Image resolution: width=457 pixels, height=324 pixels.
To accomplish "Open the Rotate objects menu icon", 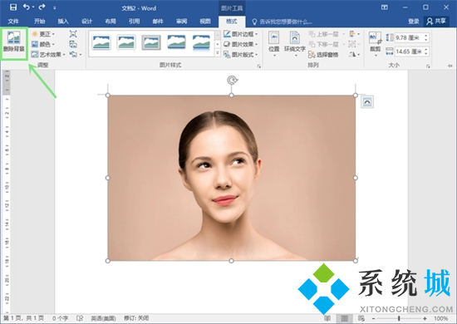I will 354,55.
